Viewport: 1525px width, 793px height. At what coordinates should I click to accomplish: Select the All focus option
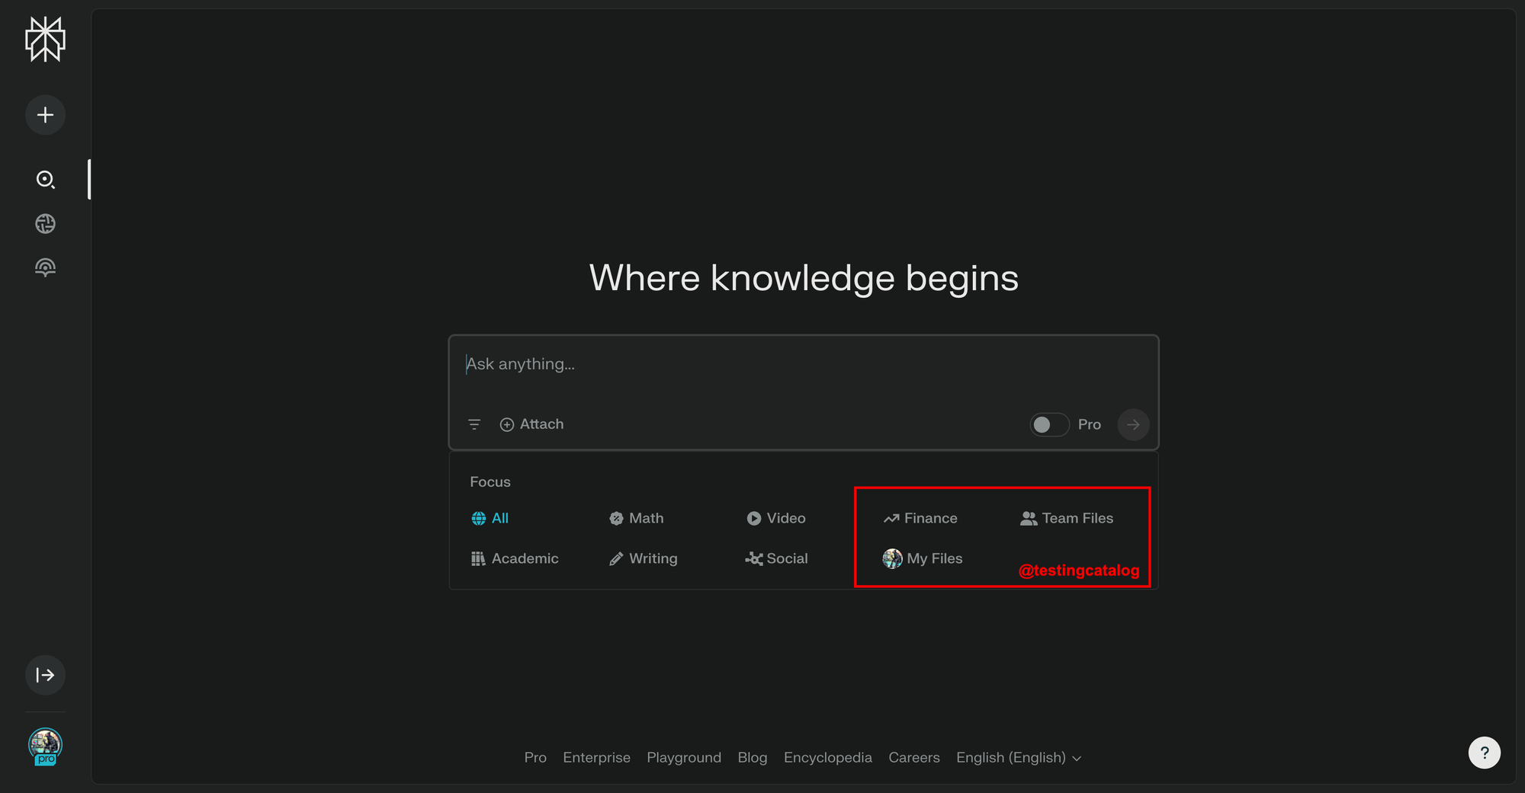click(x=490, y=518)
